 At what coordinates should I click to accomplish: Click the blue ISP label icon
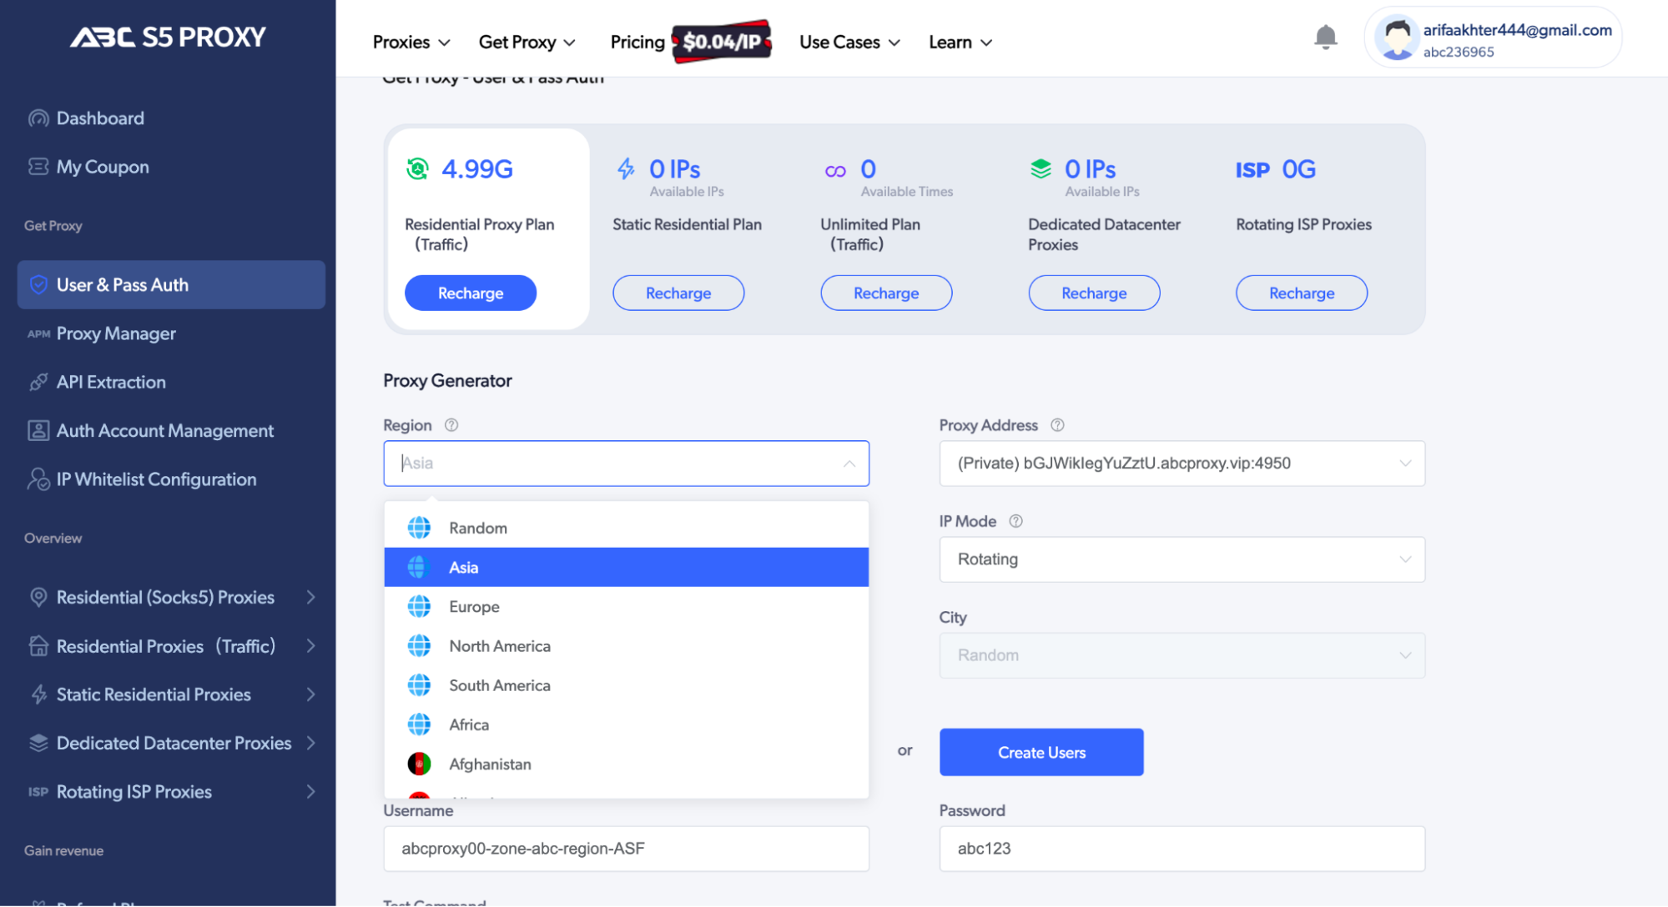(1252, 170)
